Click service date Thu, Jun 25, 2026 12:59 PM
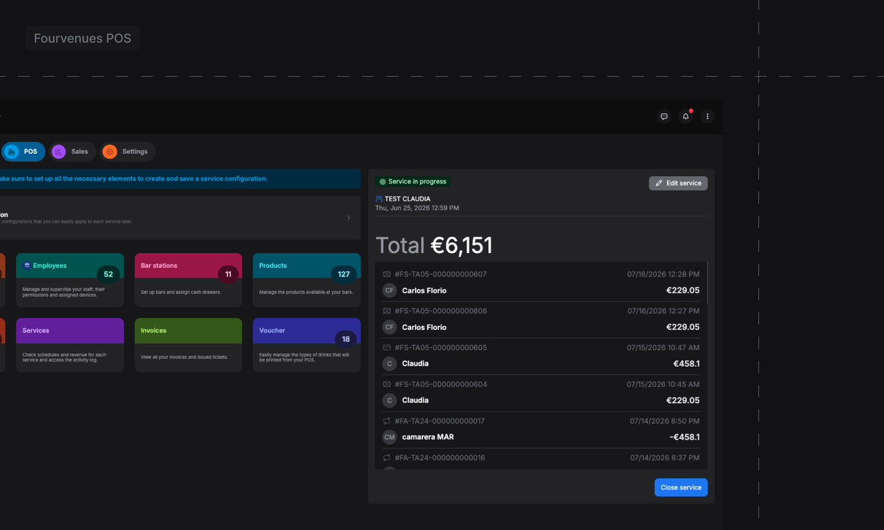The width and height of the screenshot is (884, 530). pos(417,208)
